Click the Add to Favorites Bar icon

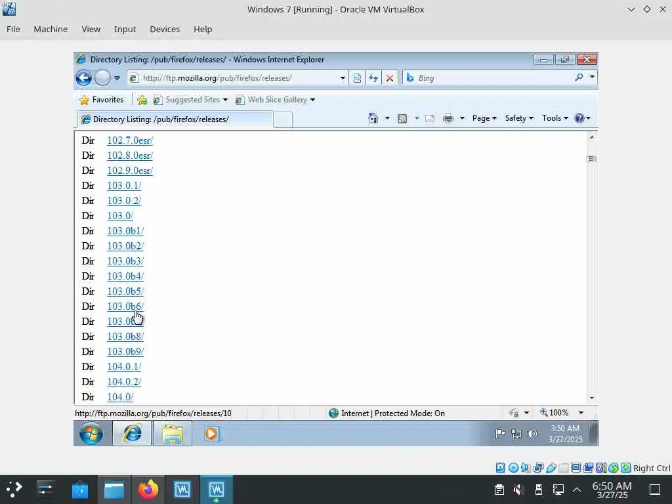(x=142, y=100)
